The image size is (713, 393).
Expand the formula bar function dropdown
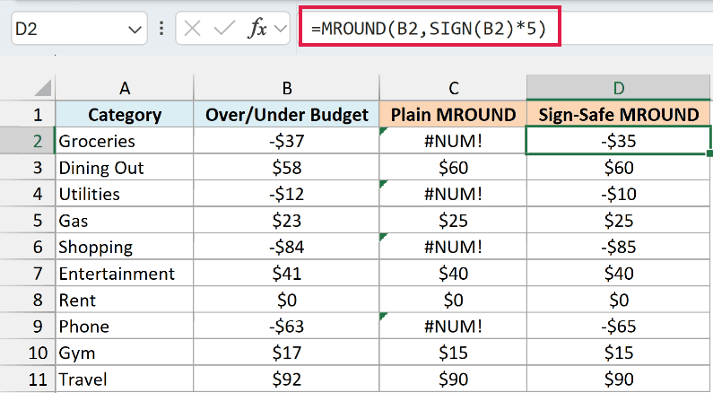click(x=281, y=29)
